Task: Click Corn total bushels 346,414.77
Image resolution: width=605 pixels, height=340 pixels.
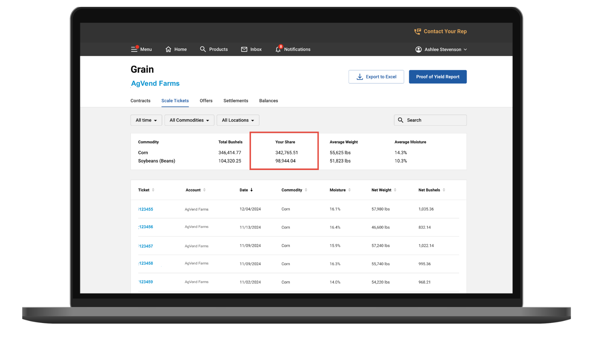Action: click(230, 153)
